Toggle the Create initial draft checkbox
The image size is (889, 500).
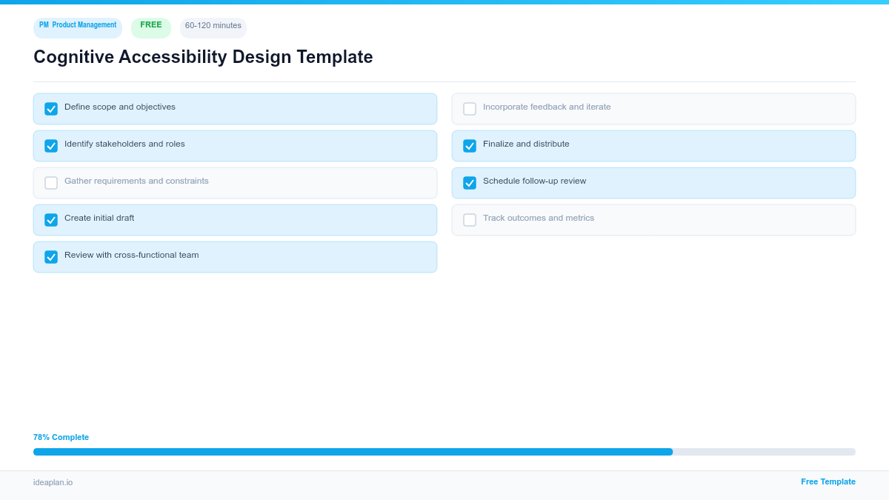[x=51, y=220]
